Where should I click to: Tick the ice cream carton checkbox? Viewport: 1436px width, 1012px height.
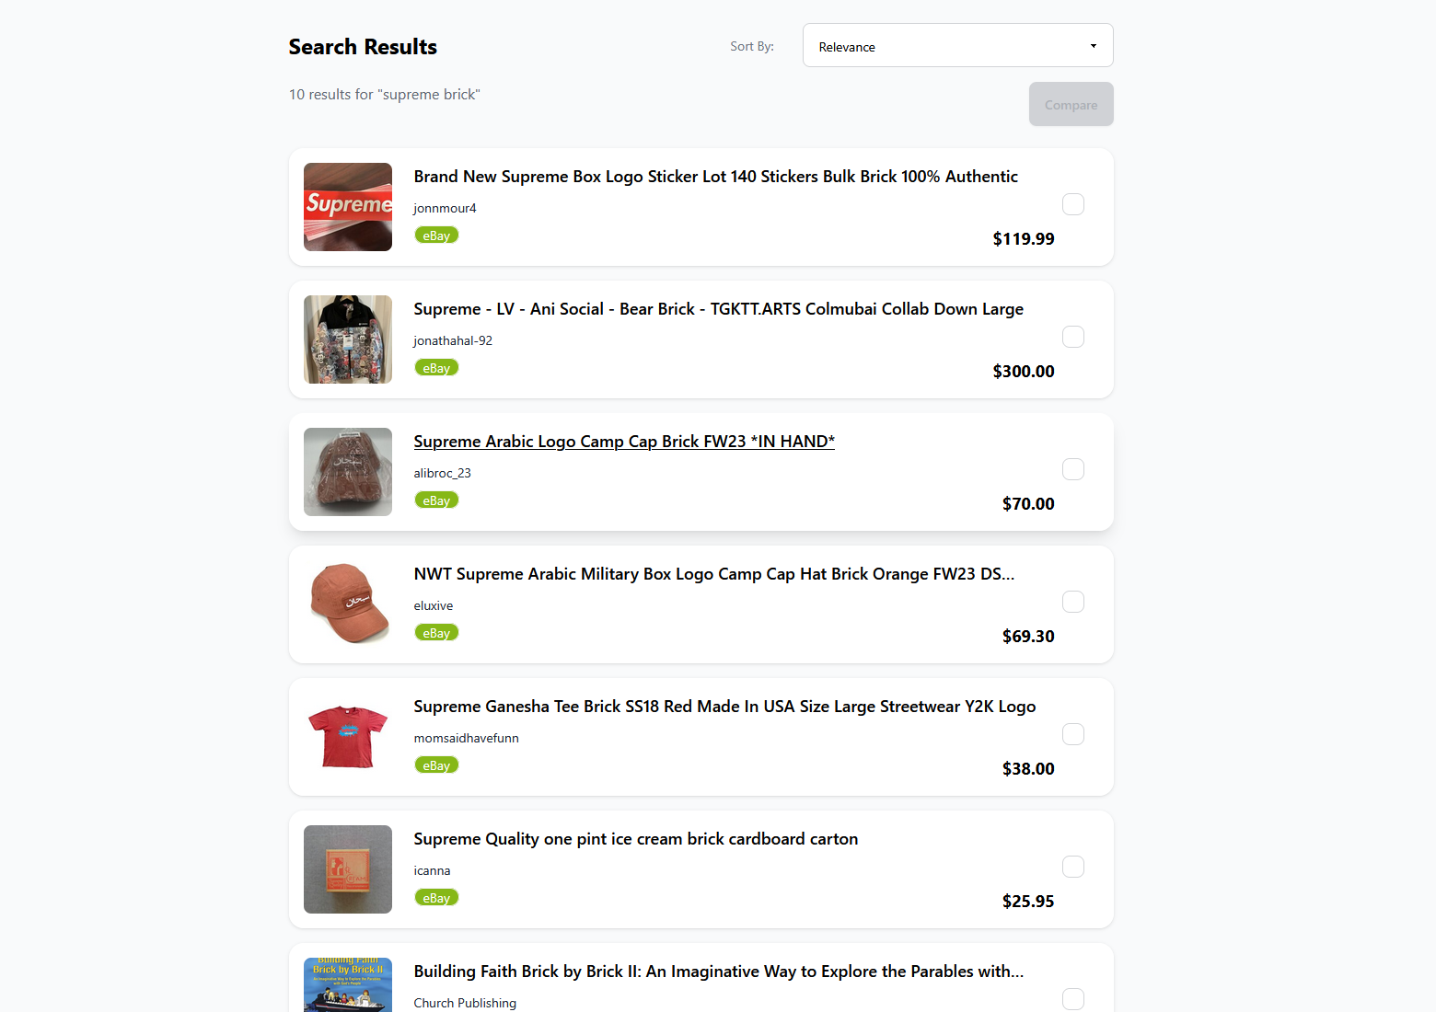1072,867
